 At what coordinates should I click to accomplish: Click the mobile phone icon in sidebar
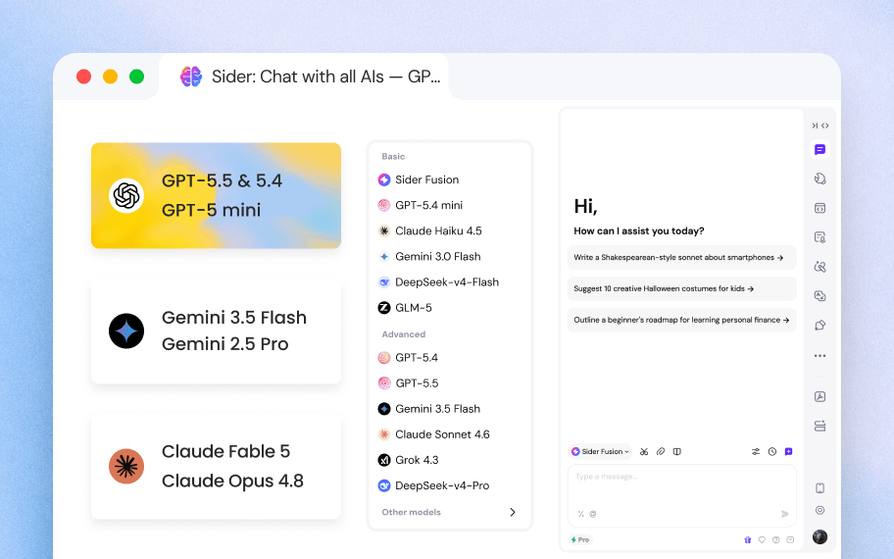[x=819, y=488]
